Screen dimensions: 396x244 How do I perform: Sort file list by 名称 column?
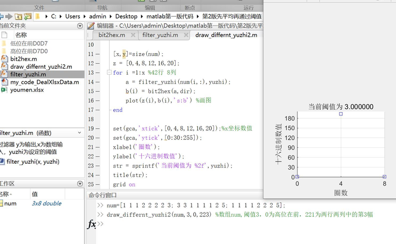point(21,35)
